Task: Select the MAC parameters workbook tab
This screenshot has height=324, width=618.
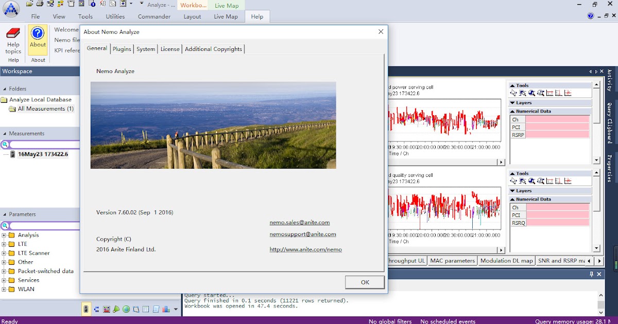Action: 453,261
